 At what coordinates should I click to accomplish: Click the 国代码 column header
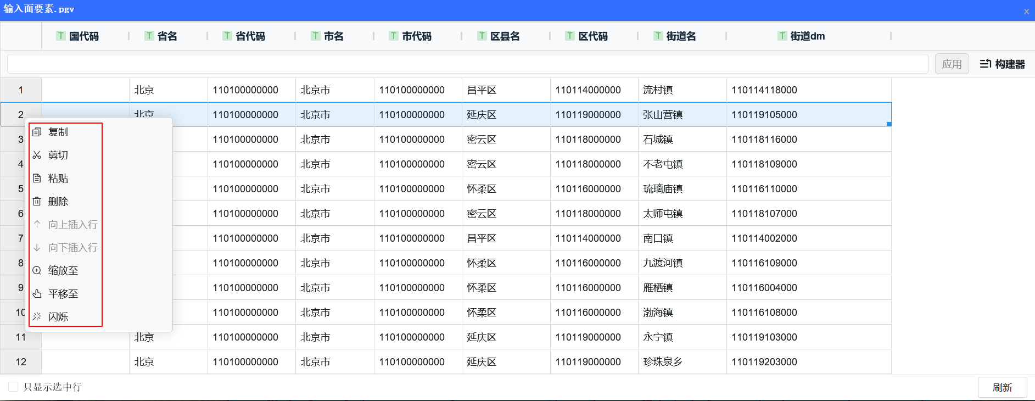[x=84, y=36]
